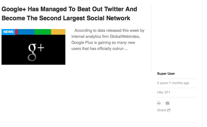Click the trailing ellipsis after 'officially outrun'

[126, 48]
